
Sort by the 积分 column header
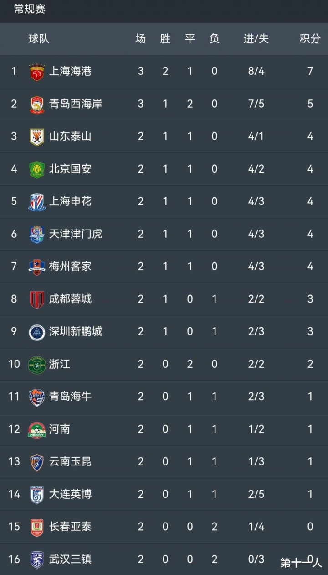(310, 39)
